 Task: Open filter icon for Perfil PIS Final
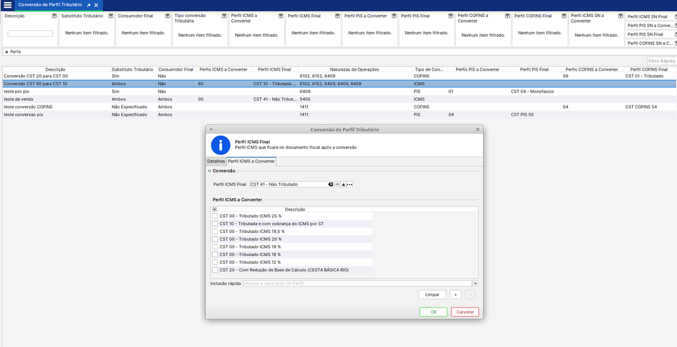click(x=450, y=16)
